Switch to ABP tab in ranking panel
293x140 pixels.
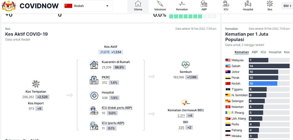coord(255,52)
